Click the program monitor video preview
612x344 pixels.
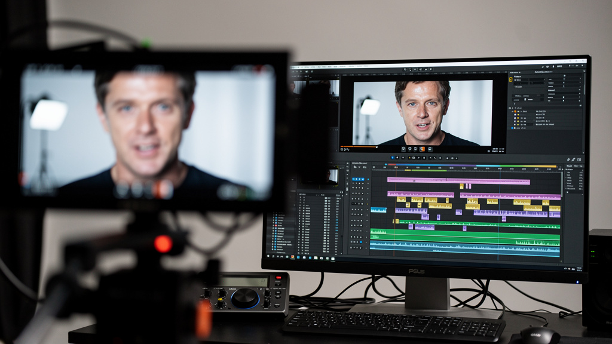pyautogui.click(x=423, y=113)
